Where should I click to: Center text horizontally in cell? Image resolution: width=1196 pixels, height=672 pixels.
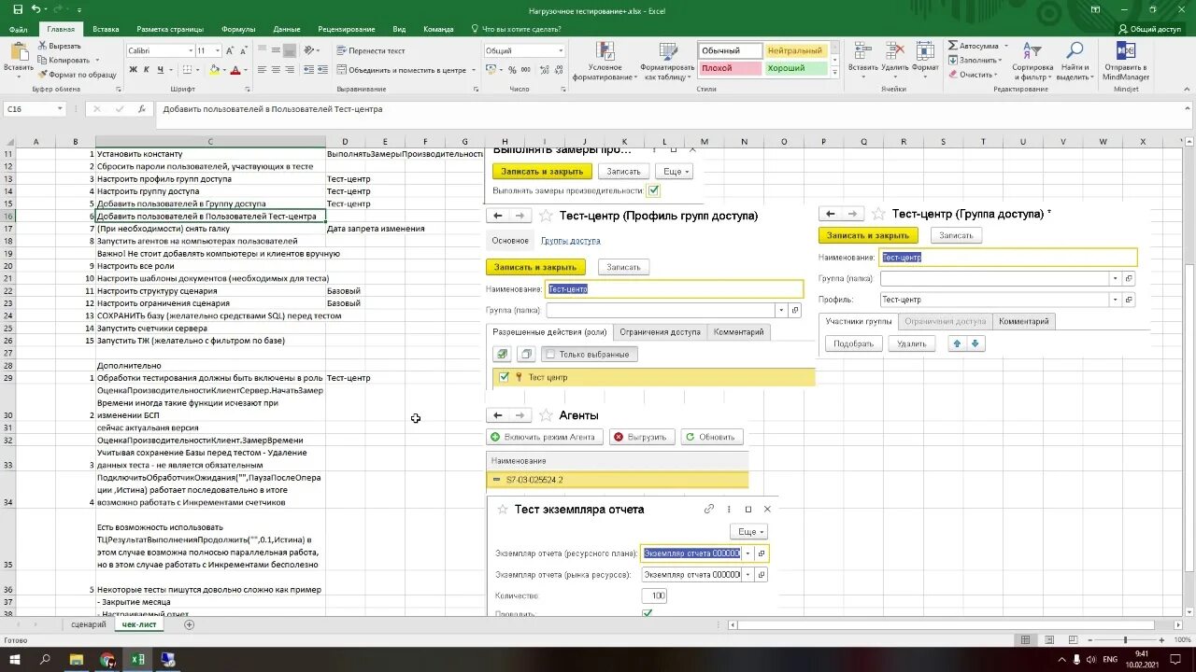[x=277, y=70]
